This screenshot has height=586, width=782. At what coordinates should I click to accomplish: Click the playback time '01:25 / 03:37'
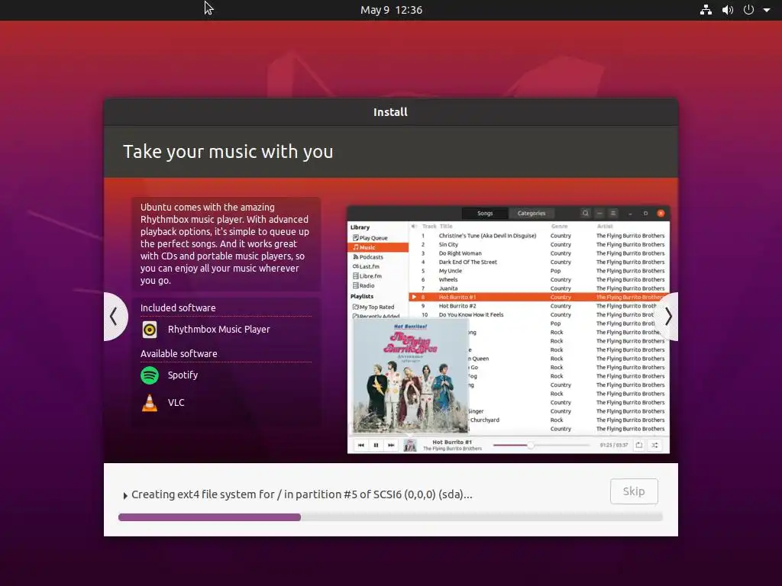tap(614, 445)
